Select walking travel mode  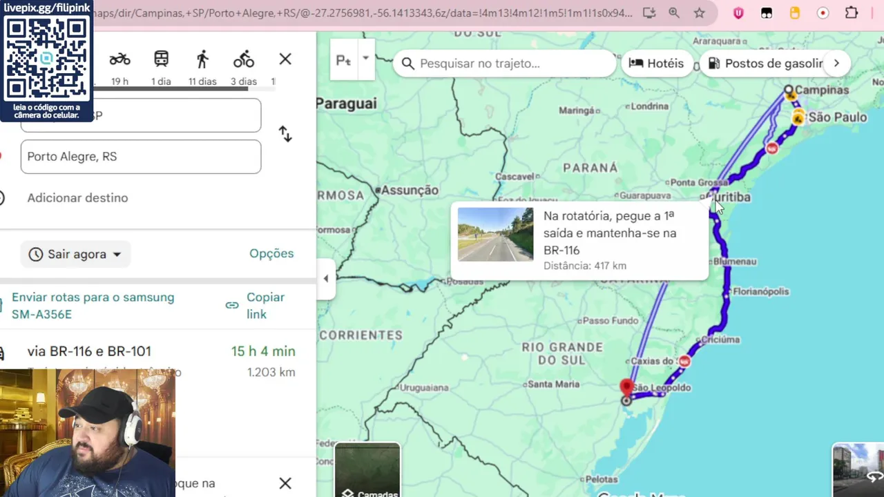pyautogui.click(x=202, y=59)
